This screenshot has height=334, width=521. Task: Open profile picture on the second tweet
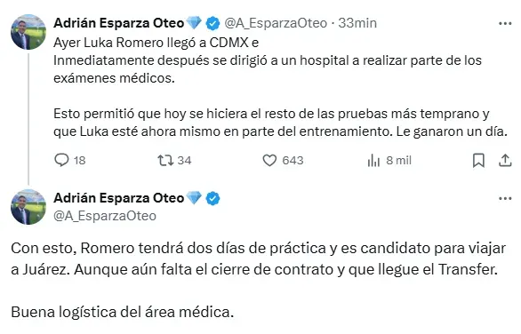(x=28, y=207)
